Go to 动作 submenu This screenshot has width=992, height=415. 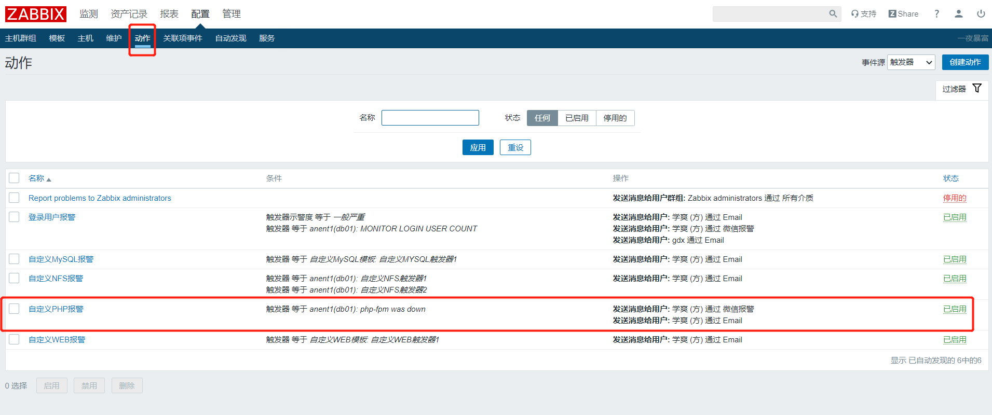coord(142,38)
